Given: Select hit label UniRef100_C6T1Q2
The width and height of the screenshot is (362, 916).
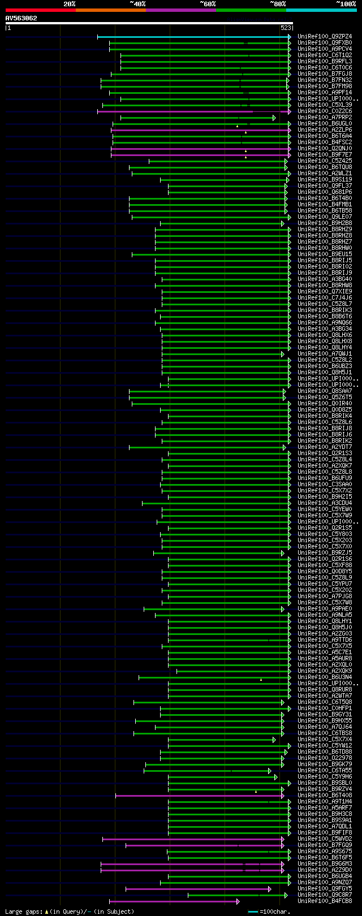Looking at the screenshot, I should pyautogui.click(x=325, y=55).
